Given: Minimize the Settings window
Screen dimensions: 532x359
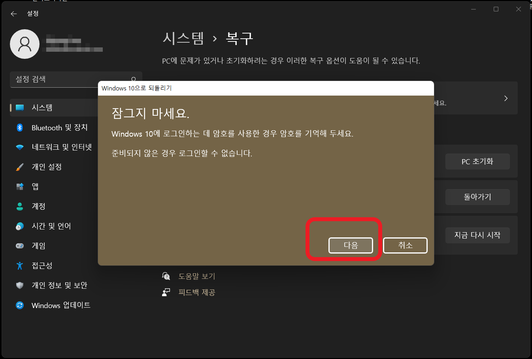Looking at the screenshot, I should (x=474, y=9).
